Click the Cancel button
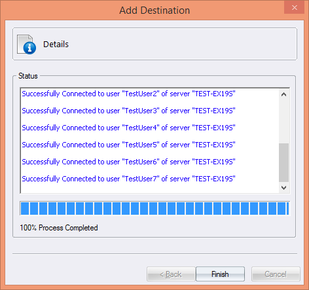This screenshot has width=309, height=290. tap(276, 274)
